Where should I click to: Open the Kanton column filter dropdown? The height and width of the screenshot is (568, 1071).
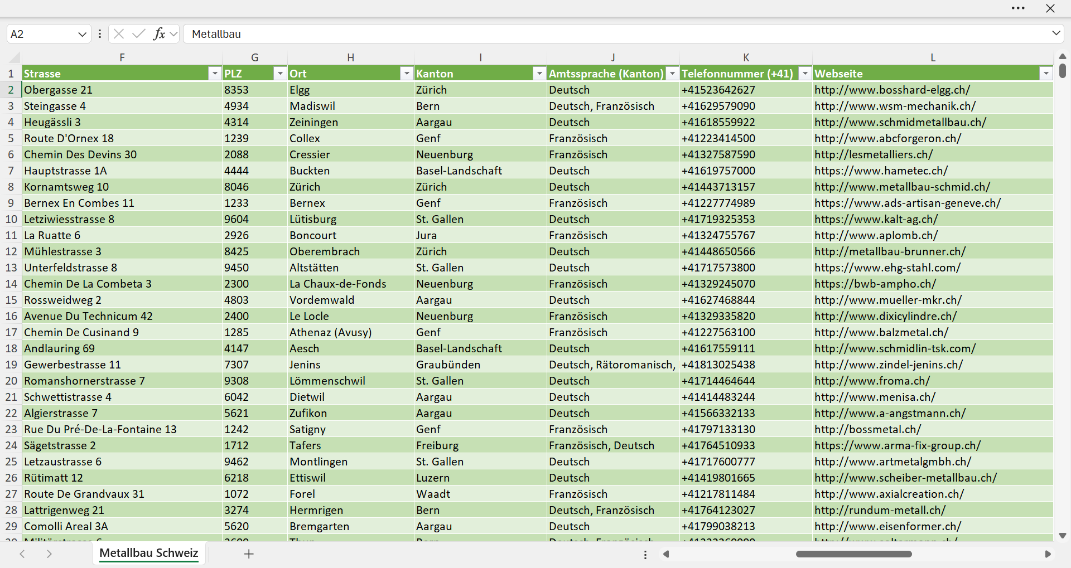click(x=539, y=74)
